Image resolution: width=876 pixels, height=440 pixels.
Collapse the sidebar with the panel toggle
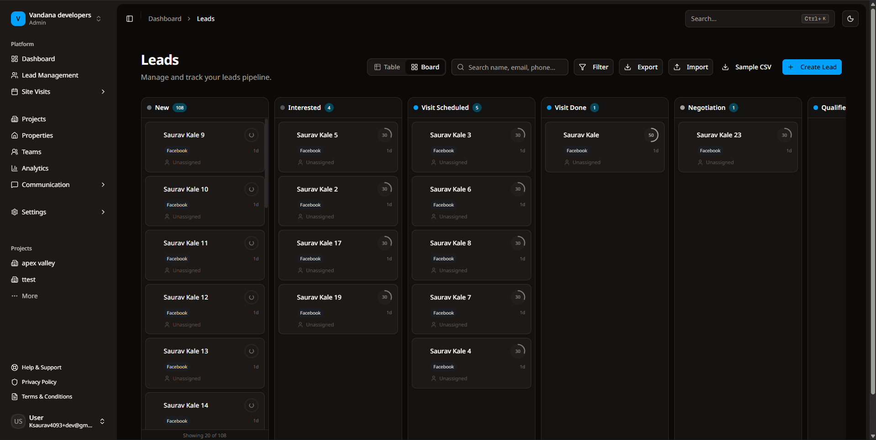coord(129,19)
